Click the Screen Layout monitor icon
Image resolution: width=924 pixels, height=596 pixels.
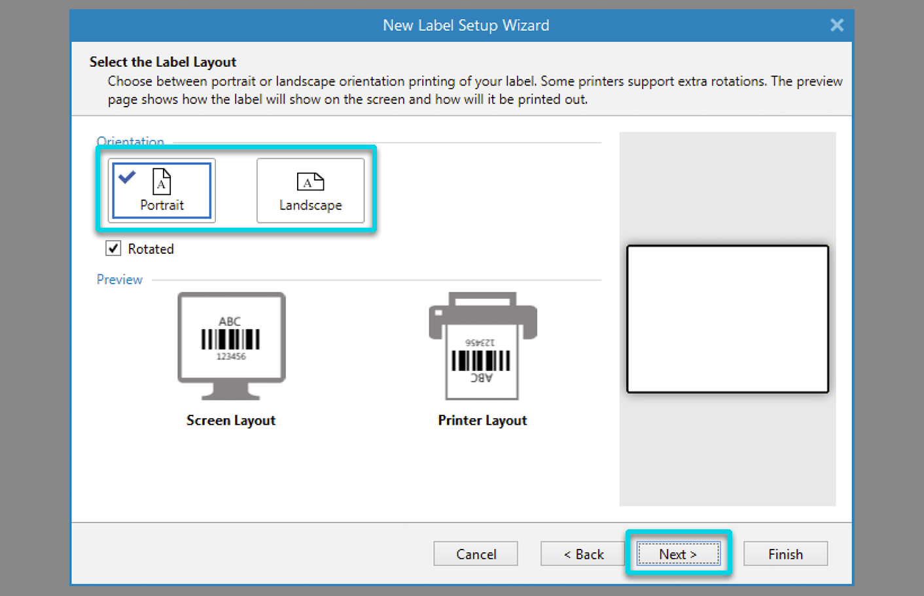tap(231, 345)
